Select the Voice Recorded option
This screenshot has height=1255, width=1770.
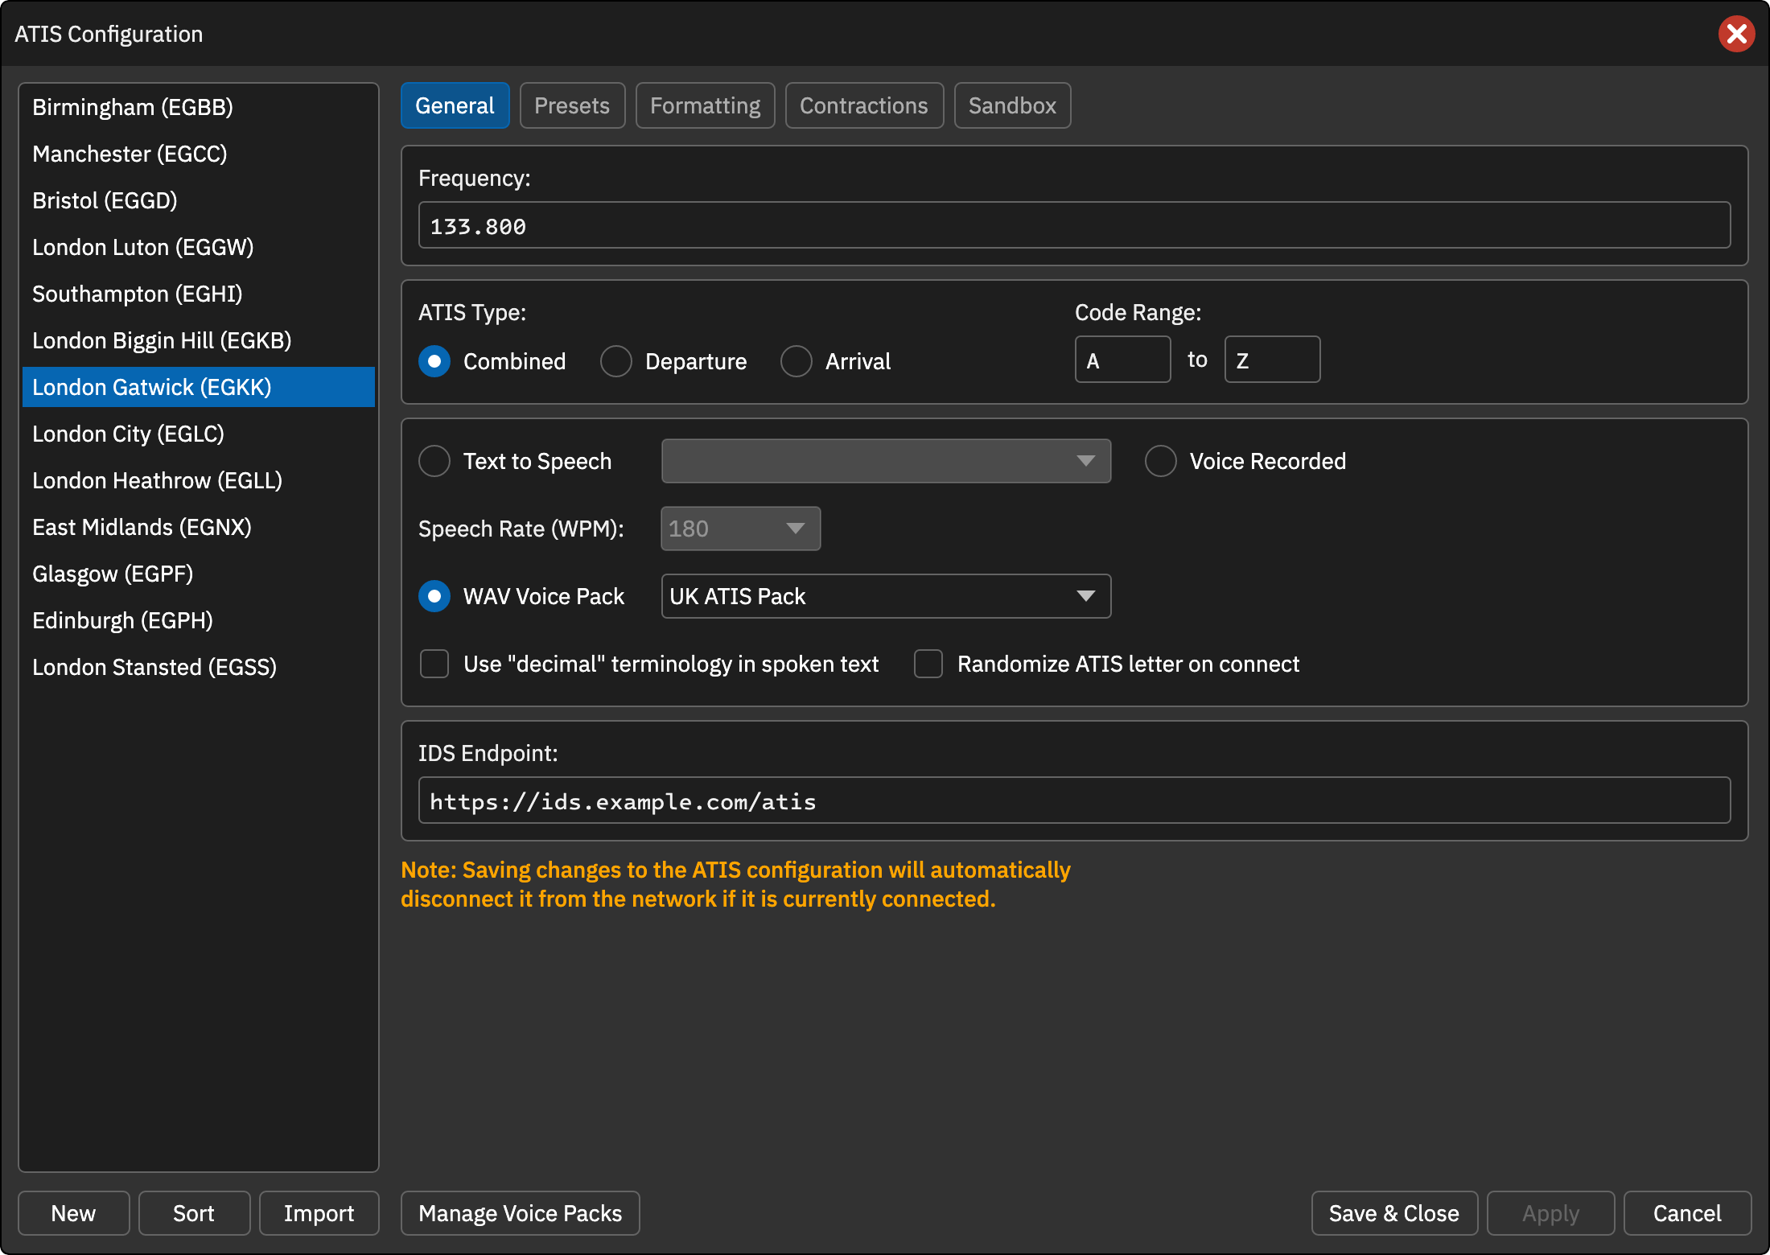point(1161,461)
